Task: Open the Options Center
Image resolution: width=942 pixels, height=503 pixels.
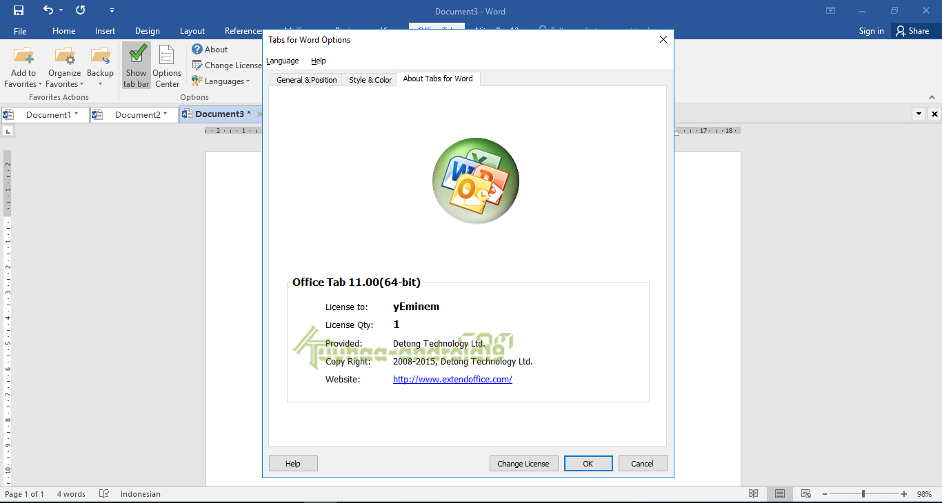Action: (x=167, y=66)
